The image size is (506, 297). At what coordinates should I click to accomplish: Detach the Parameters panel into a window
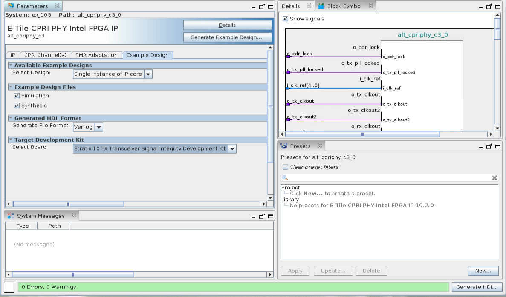(x=262, y=6)
